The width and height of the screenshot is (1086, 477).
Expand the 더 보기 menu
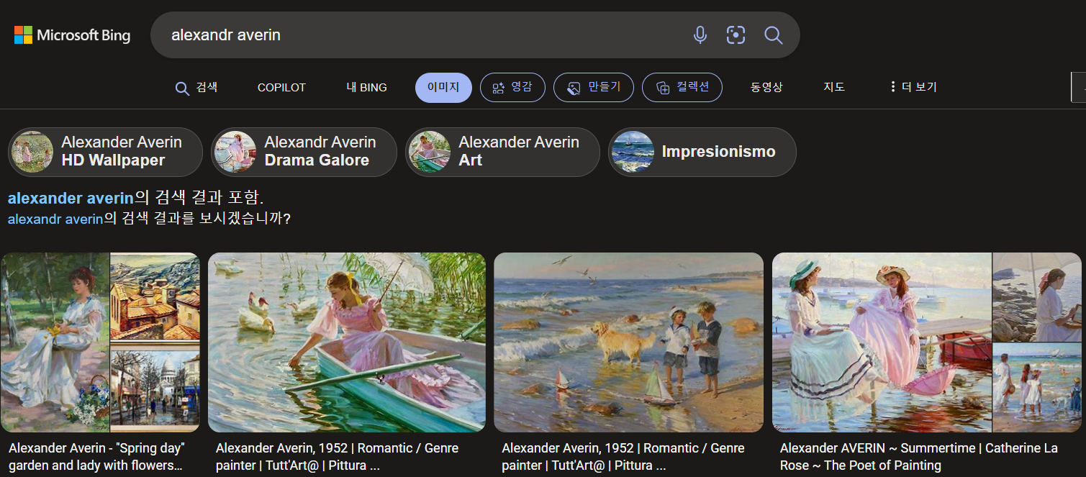[913, 88]
